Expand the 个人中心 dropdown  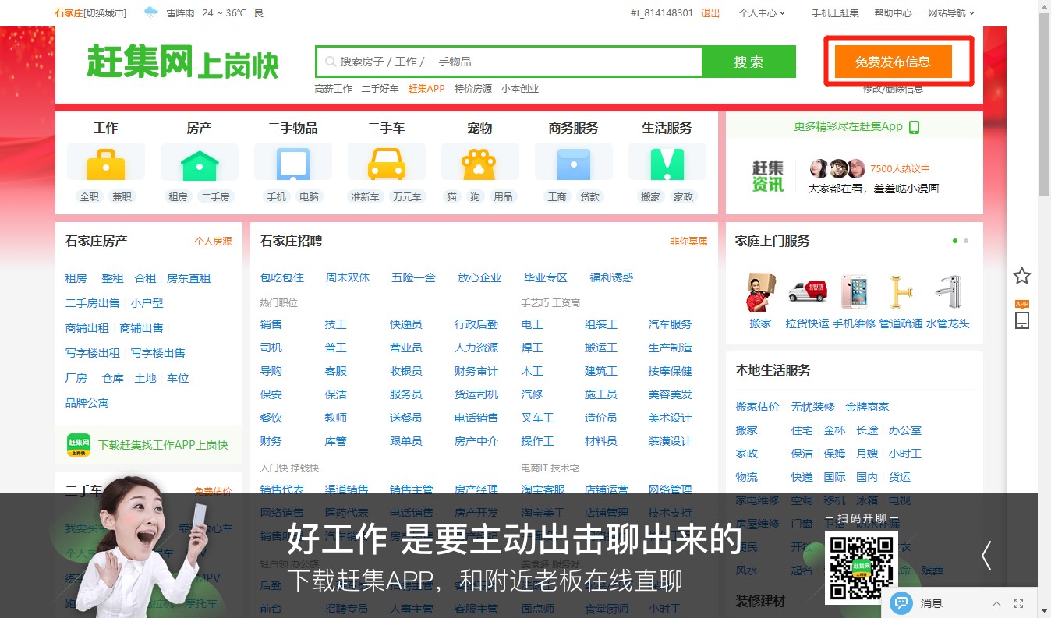762,12
